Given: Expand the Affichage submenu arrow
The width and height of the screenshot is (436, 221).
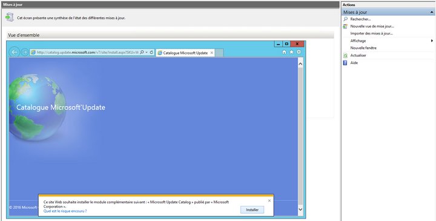Looking at the screenshot, I should 432,41.
